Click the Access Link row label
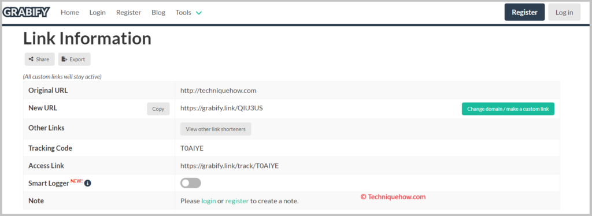Screen dimensions: 592x216 click(x=46, y=166)
